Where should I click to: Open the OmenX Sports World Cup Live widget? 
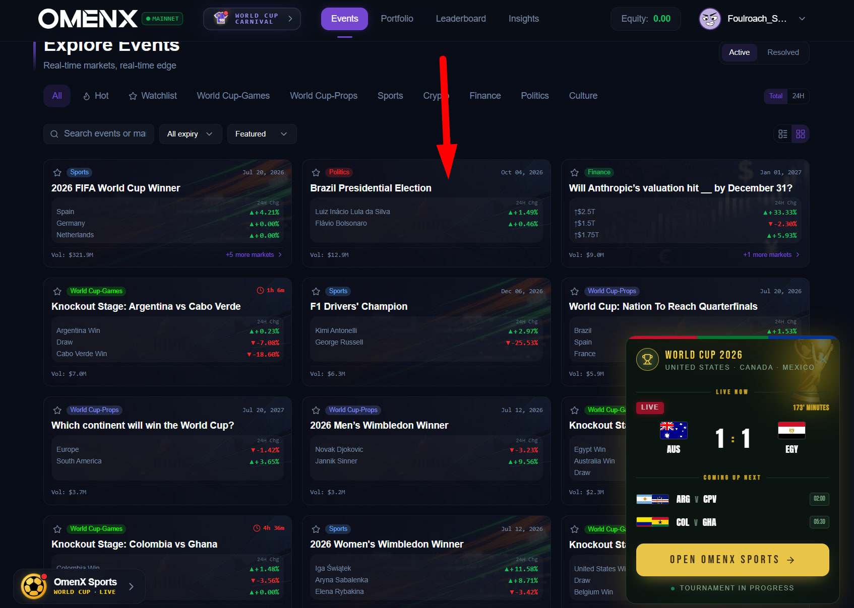[x=80, y=586]
